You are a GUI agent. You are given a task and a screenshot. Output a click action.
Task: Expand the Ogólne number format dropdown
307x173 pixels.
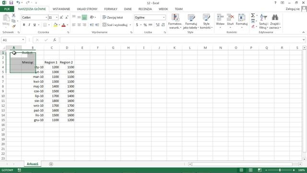(164, 17)
